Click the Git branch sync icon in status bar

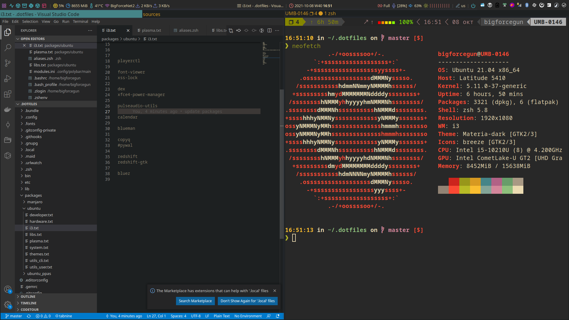29,316
